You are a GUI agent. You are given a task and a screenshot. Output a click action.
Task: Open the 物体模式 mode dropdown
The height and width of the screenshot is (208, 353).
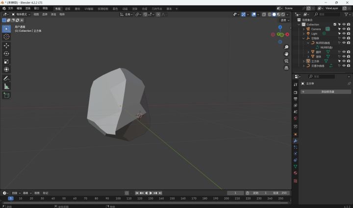pyautogui.click(x=21, y=14)
